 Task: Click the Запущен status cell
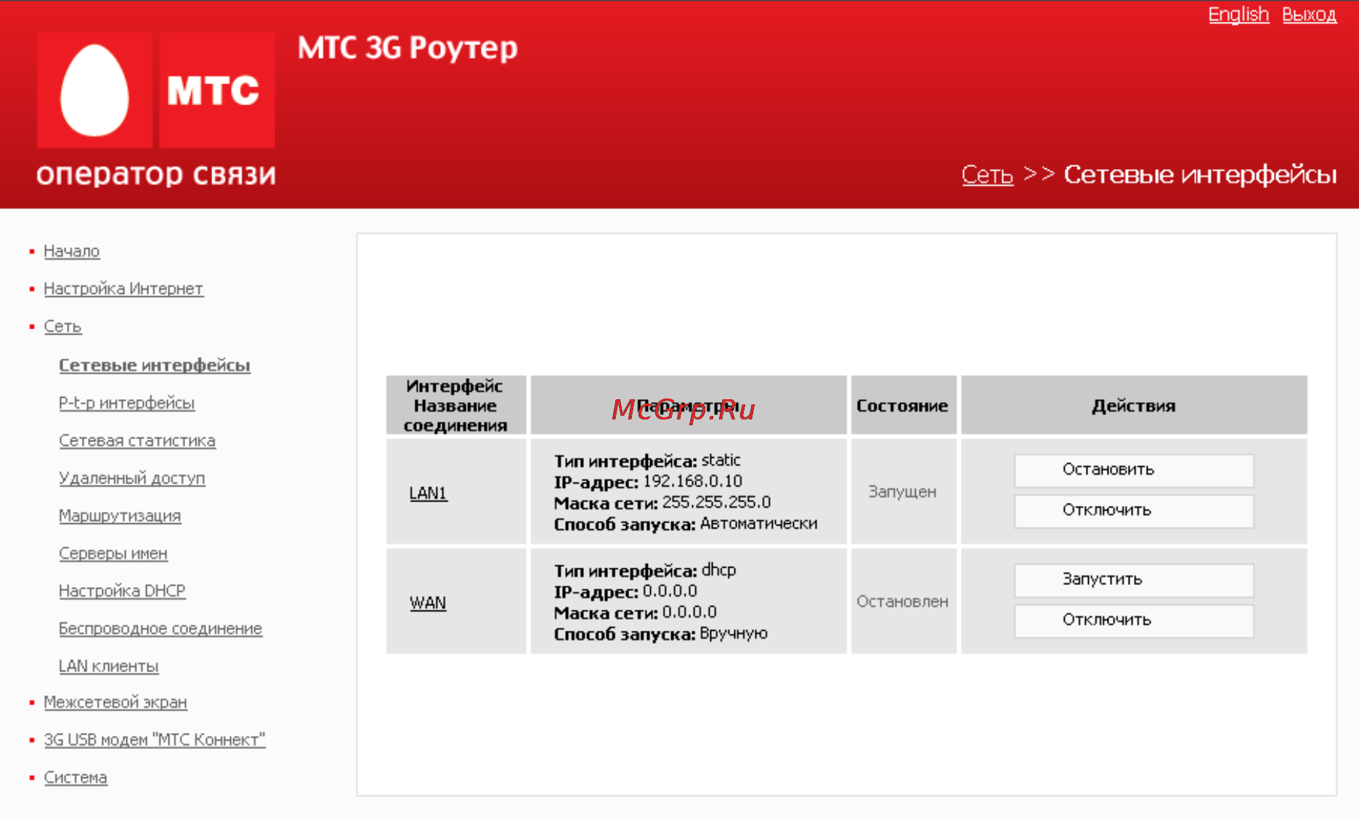(903, 491)
